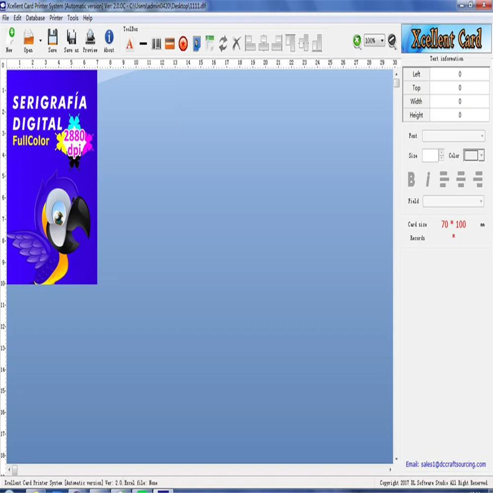Viewport: 493px width, 493px height.
Task: Increase font size with the up stepper
Action: click(441, 152)
